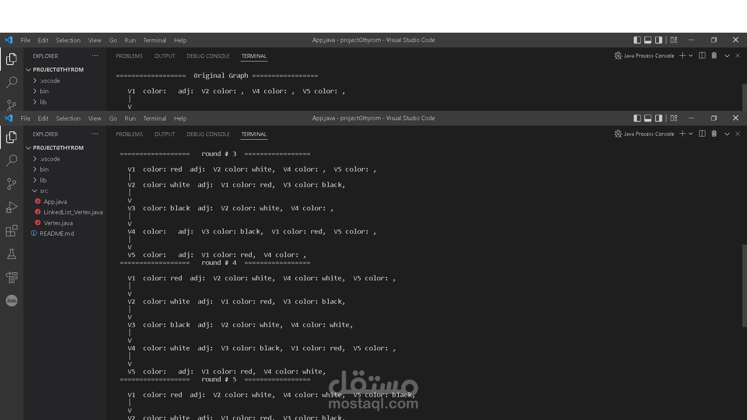
Task: Open Source Control in lower activity bar
Action: point(12,184)
